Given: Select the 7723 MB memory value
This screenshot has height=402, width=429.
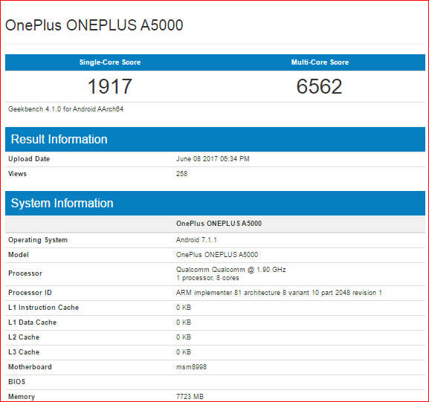Looking at the screenshot, I should click(190, 397).
